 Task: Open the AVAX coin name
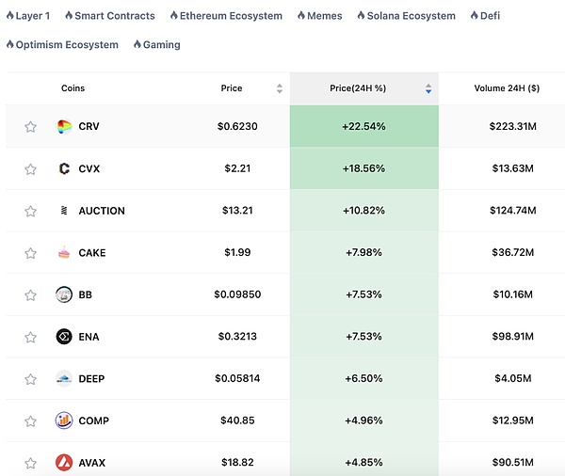(93, 463)
